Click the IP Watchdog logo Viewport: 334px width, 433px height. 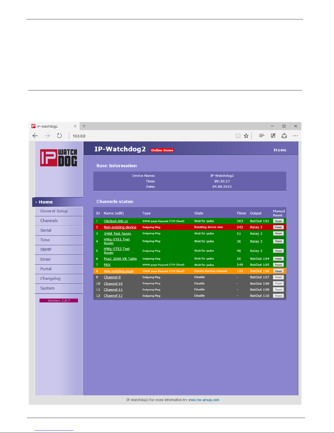[x=59, y=158]
